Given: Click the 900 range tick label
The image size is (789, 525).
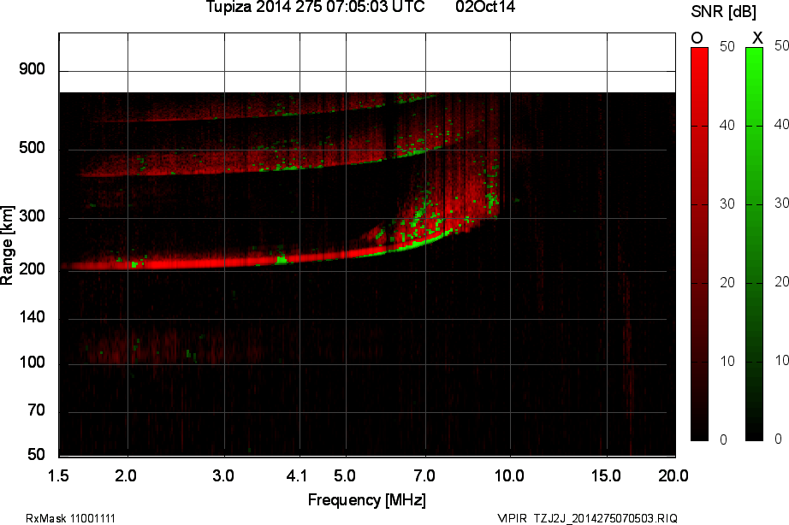Looking at the screenshot, I should point(32,69).
